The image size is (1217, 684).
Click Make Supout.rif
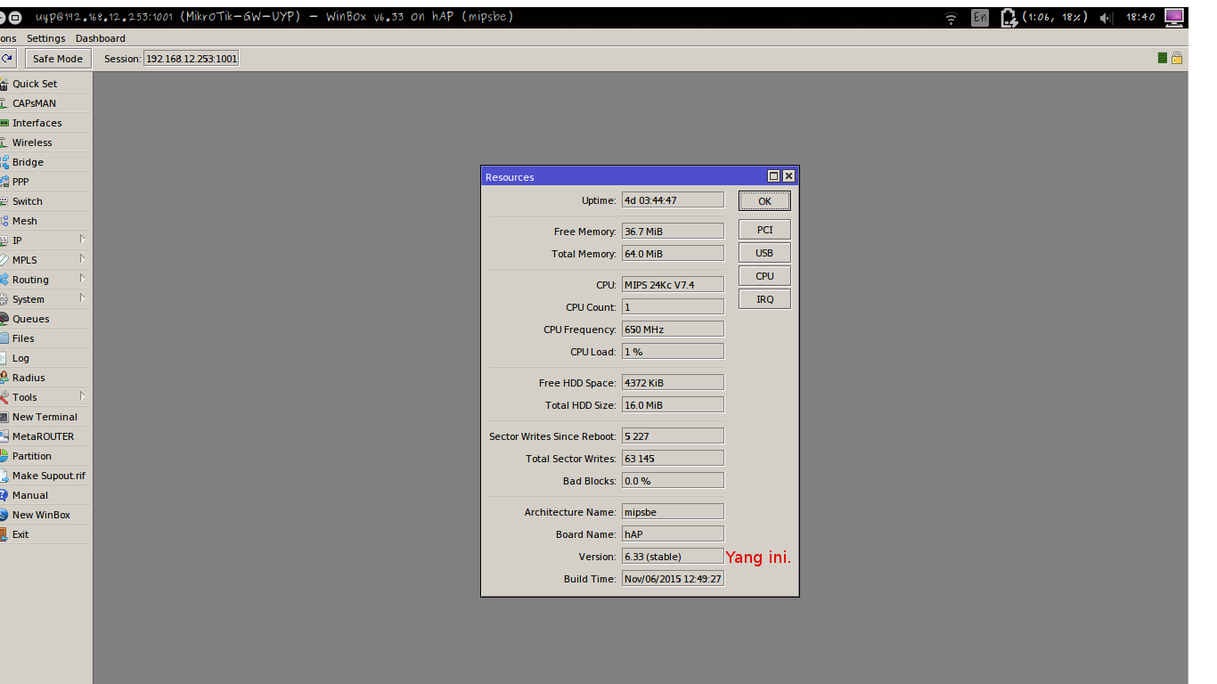tap(45, 476)
